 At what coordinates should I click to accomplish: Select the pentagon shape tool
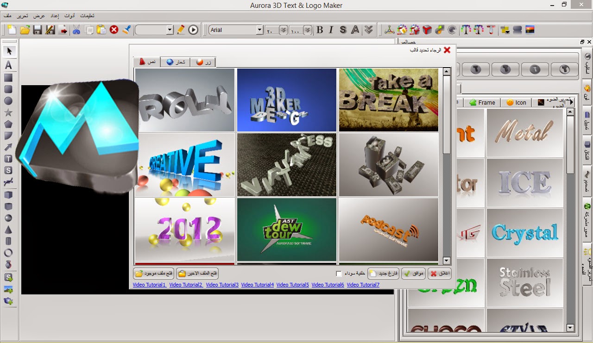(x=8, y=124)
